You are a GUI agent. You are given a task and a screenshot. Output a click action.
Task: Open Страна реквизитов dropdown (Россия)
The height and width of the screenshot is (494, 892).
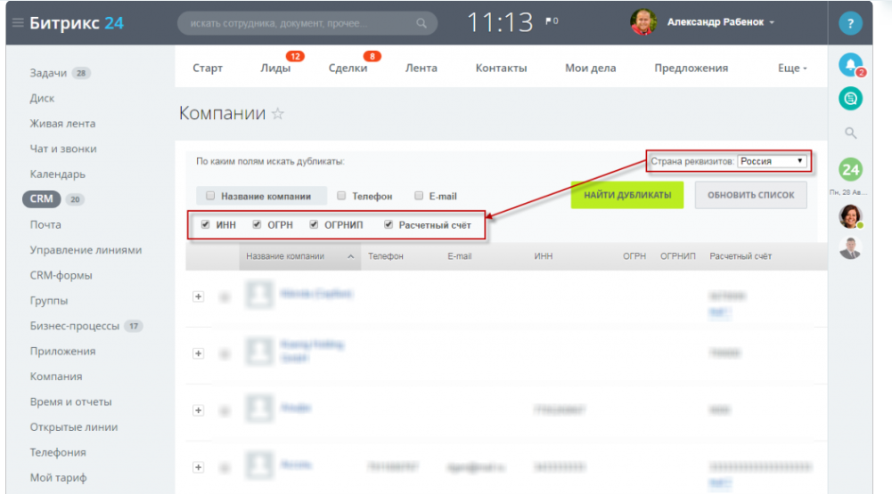(772, 161)
